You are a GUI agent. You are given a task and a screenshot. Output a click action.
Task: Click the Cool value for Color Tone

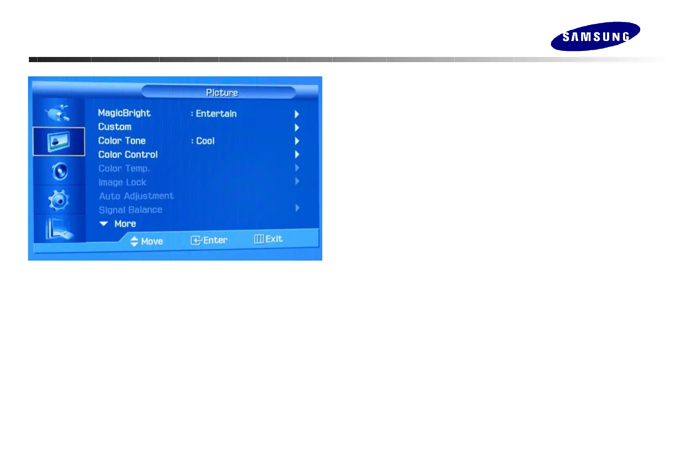pos(205,141)
